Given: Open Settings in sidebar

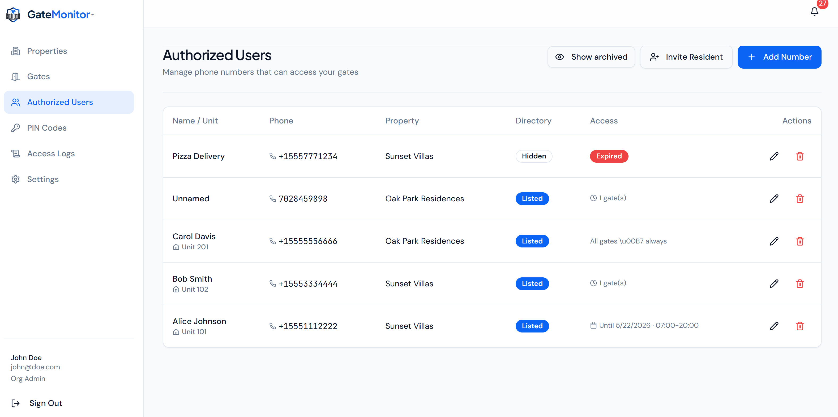Looking at the screenshot, I should tap(69, 179).
